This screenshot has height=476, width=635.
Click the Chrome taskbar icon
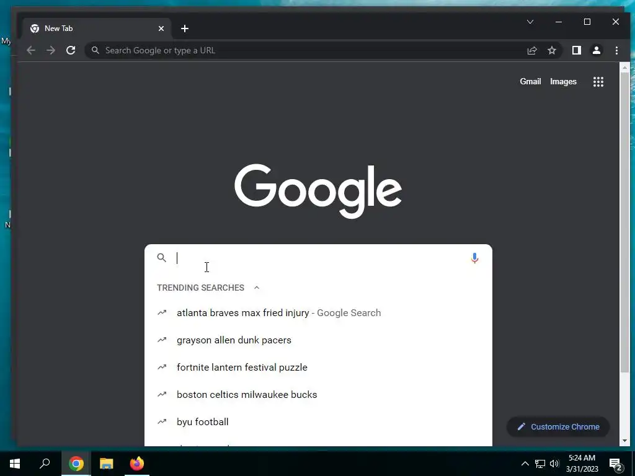(76, 464)
